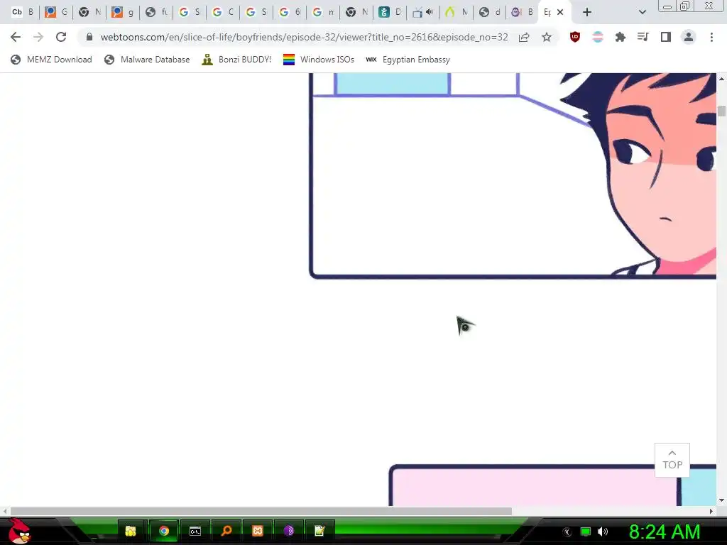
Task: Click the comic panel showing the boy's face
Action: tap(513, 176)
